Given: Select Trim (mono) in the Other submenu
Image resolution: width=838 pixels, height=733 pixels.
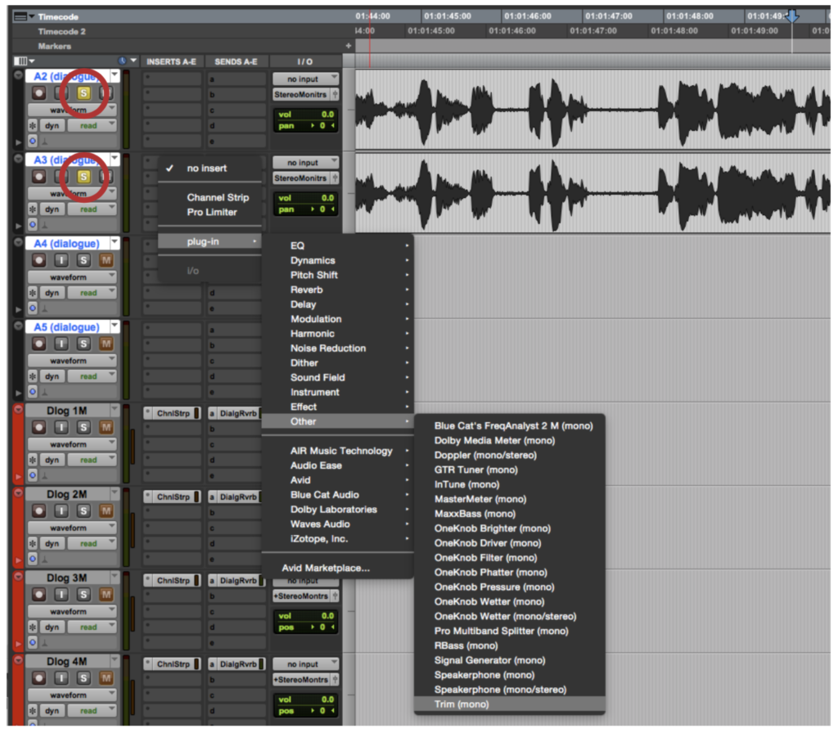Looking at the screenshot, I should pyautogui.click(x=510, y=704).
